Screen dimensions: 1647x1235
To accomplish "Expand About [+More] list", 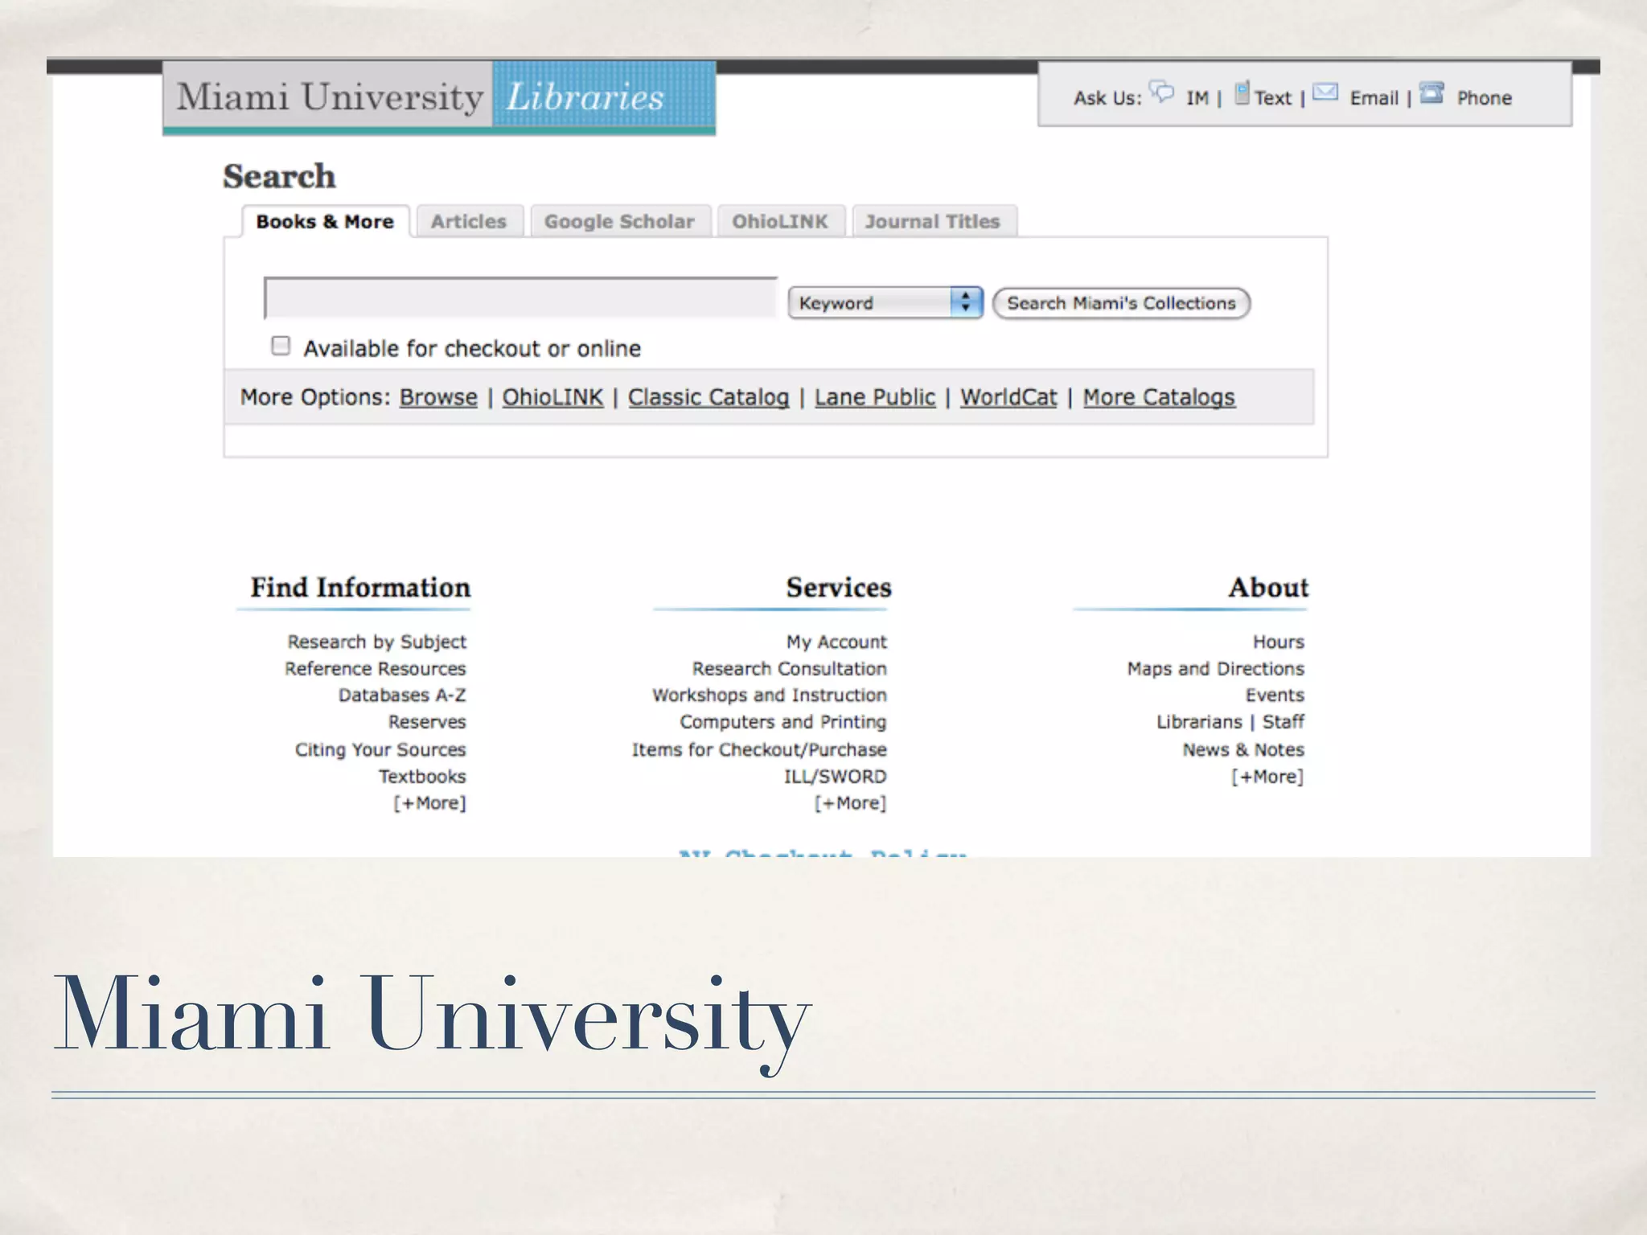I will (x=1267, y=777).
